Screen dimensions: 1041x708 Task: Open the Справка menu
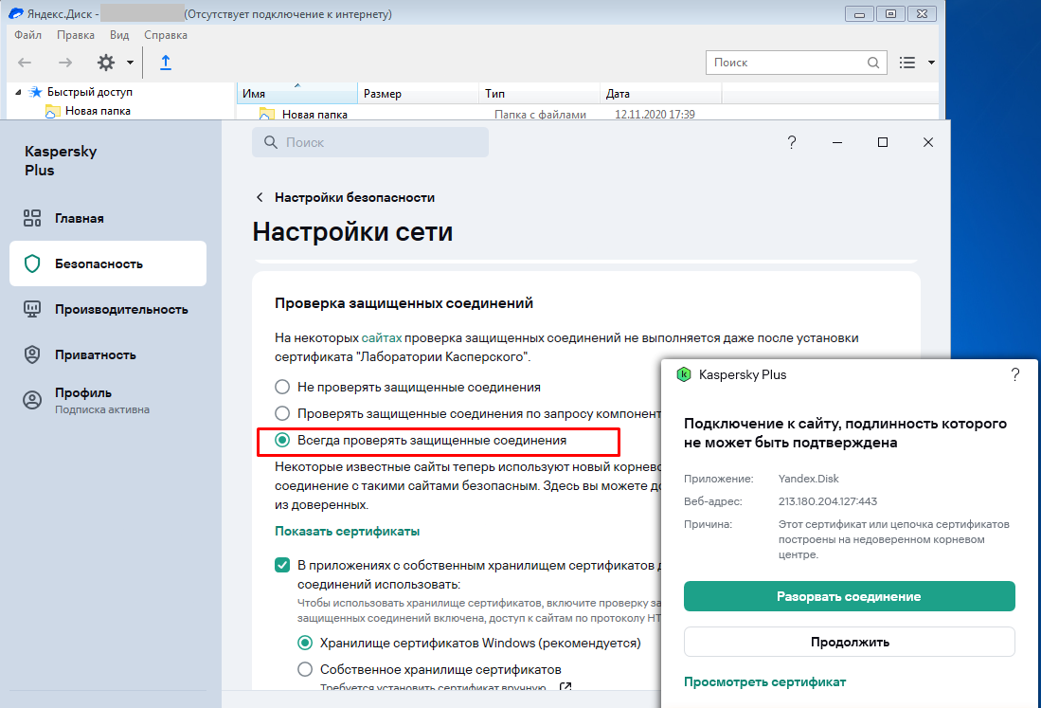(166, 34)
